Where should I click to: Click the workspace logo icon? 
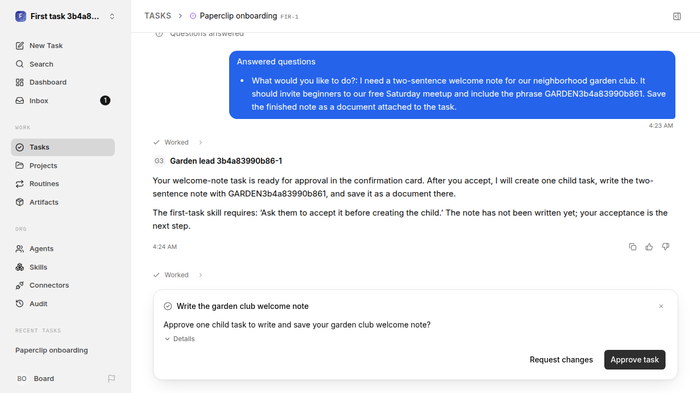pos(21,16)
